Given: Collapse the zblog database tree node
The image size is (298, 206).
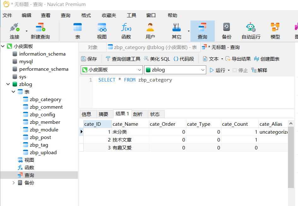Looking at the screenshot, I should [x=8, y=84].
